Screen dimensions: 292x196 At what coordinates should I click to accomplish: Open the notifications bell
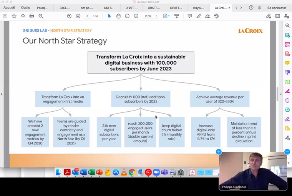coord(259,8)
